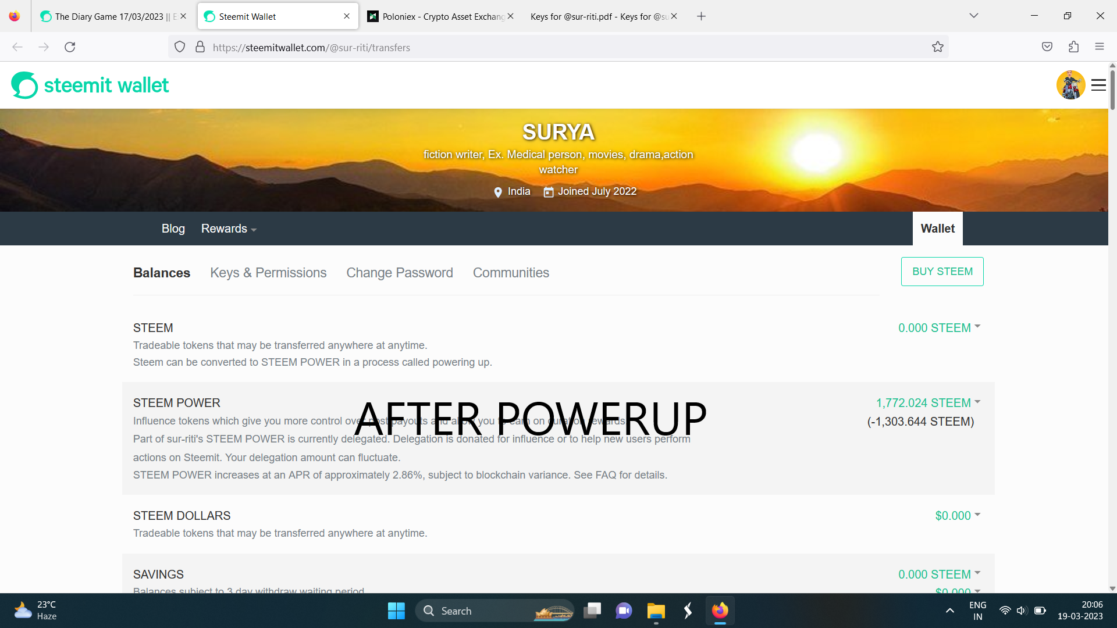Open the user avatar profile menu

point(1070,85)
